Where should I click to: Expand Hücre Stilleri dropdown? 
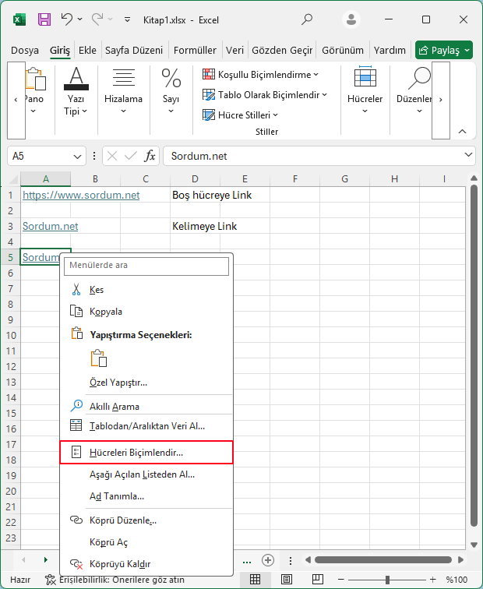click(x=240, y=115)
